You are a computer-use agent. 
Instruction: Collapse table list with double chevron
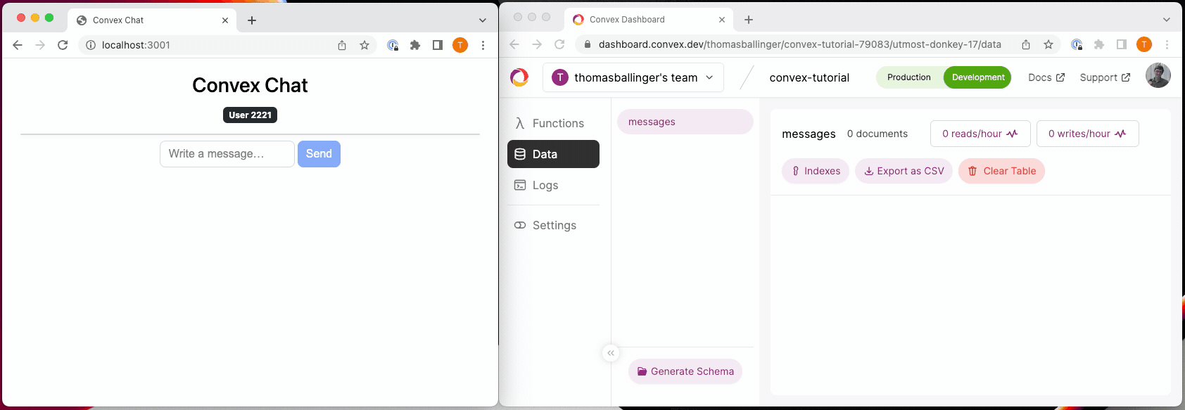point(611,353)
